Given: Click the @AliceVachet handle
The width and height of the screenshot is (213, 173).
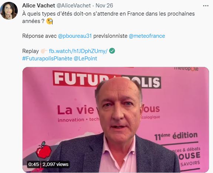Looking at the screenshot, I should [x=74, y=6].
